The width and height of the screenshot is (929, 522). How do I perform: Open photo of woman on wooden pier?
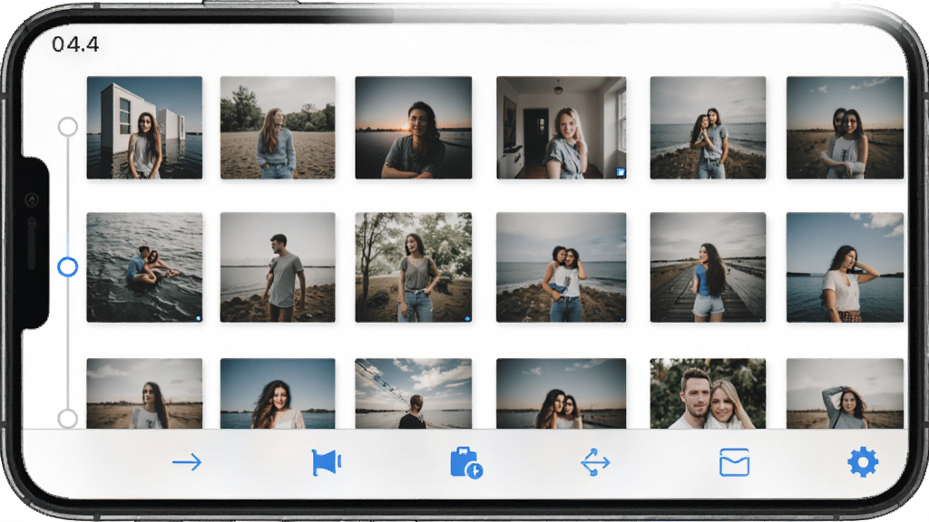click(708, 267)
